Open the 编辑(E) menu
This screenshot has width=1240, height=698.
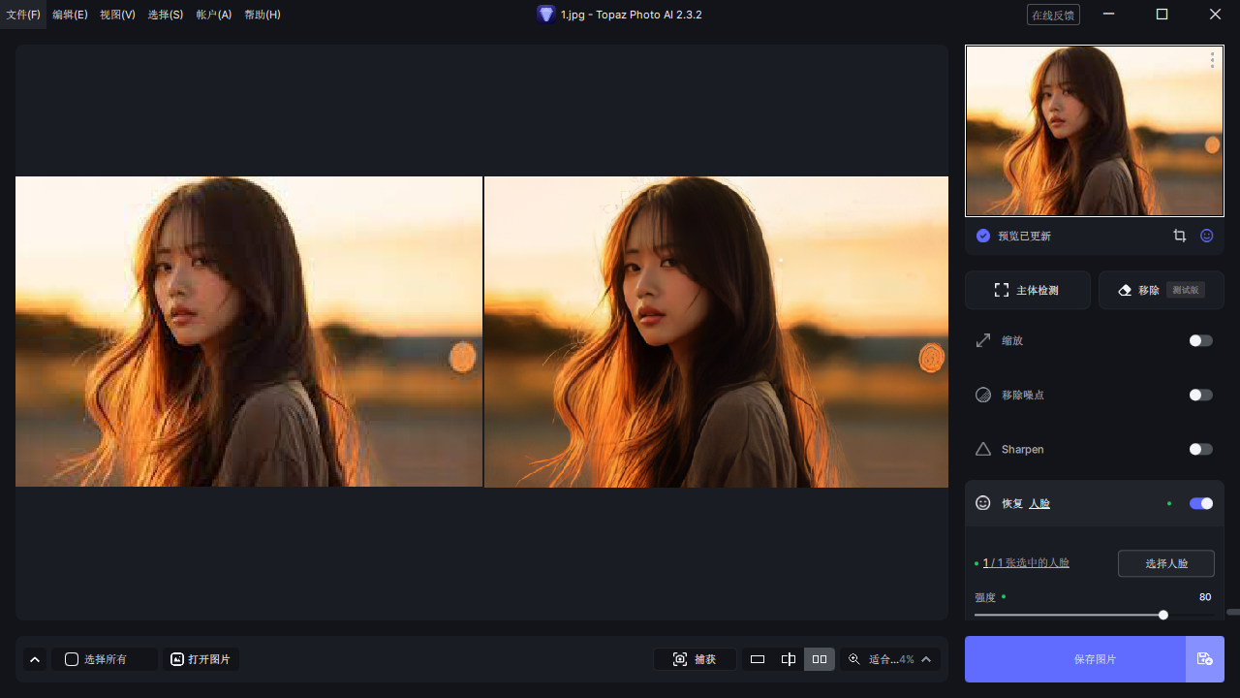point(70,15)
